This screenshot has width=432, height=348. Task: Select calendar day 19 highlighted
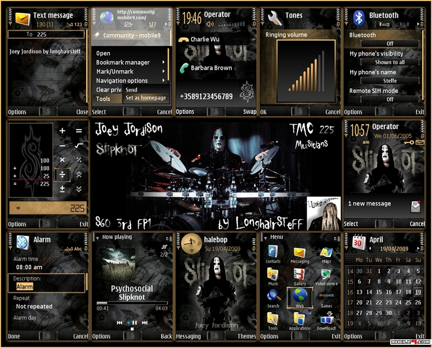418,292
